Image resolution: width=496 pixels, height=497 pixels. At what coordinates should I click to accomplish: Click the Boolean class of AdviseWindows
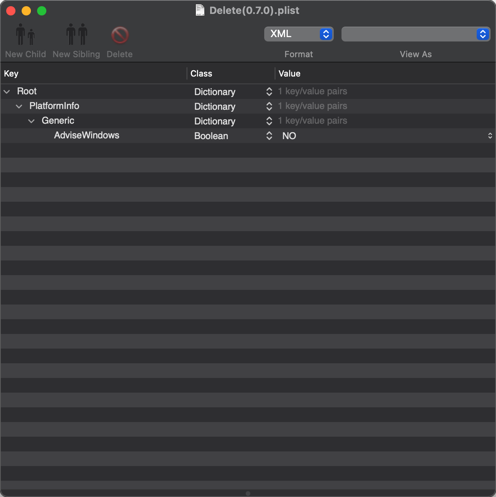211,136
